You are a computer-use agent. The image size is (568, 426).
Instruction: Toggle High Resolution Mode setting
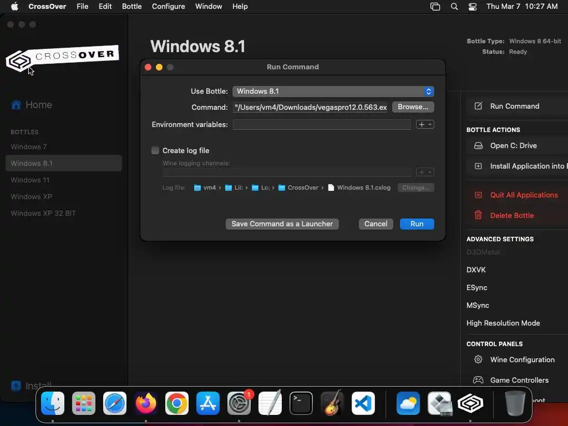(x=503, y=323)
